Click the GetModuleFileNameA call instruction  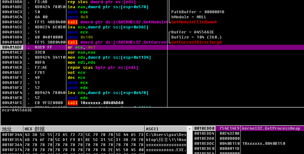coord(117,22)
